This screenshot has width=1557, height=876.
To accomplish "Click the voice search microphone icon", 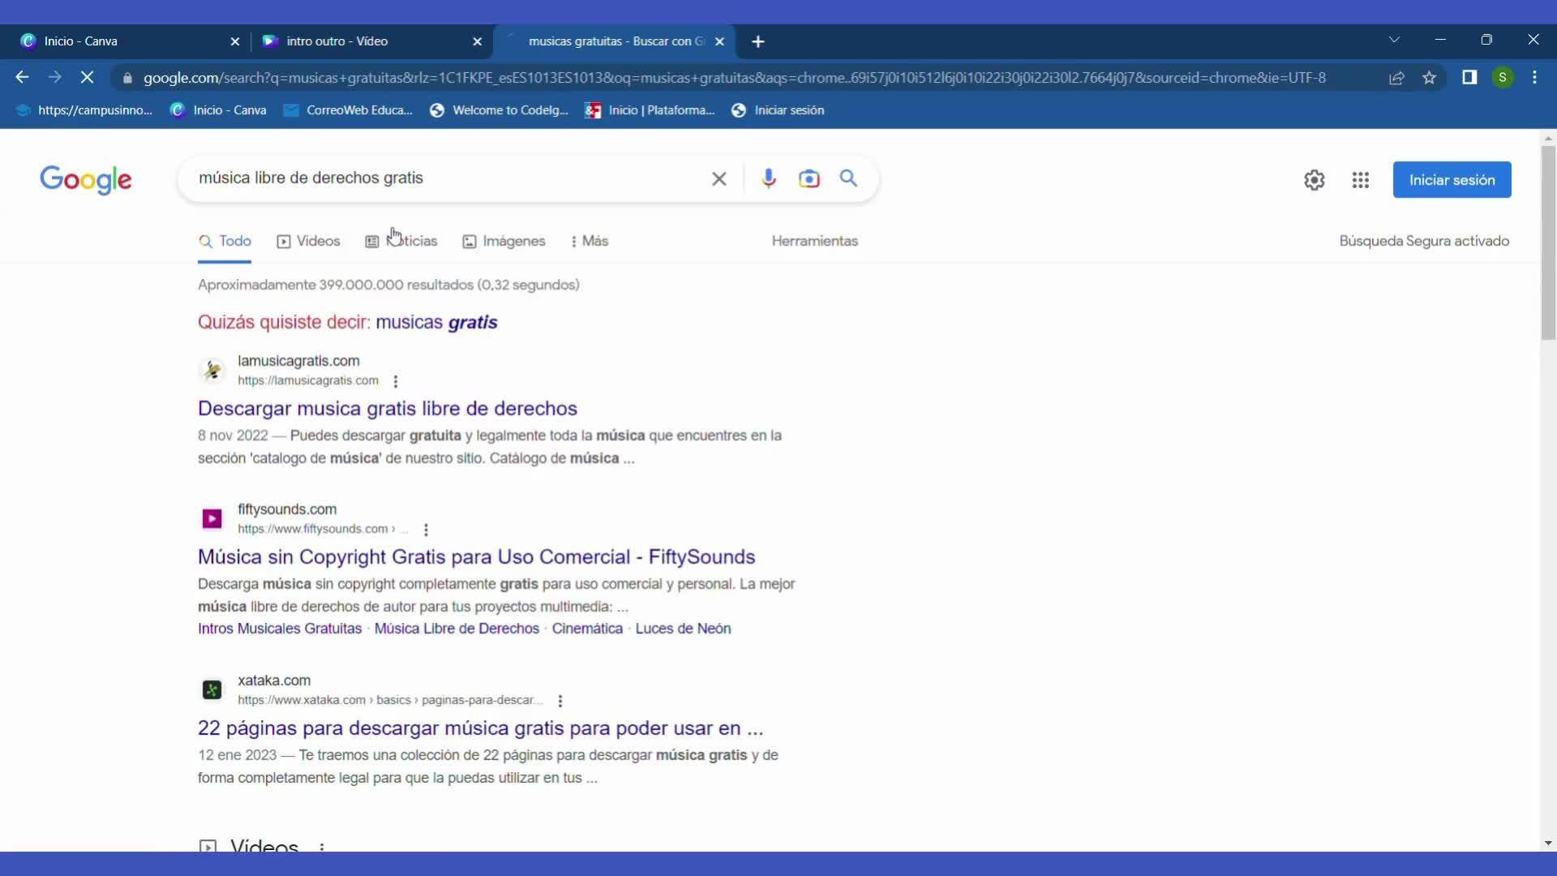I will click(768, 178).
